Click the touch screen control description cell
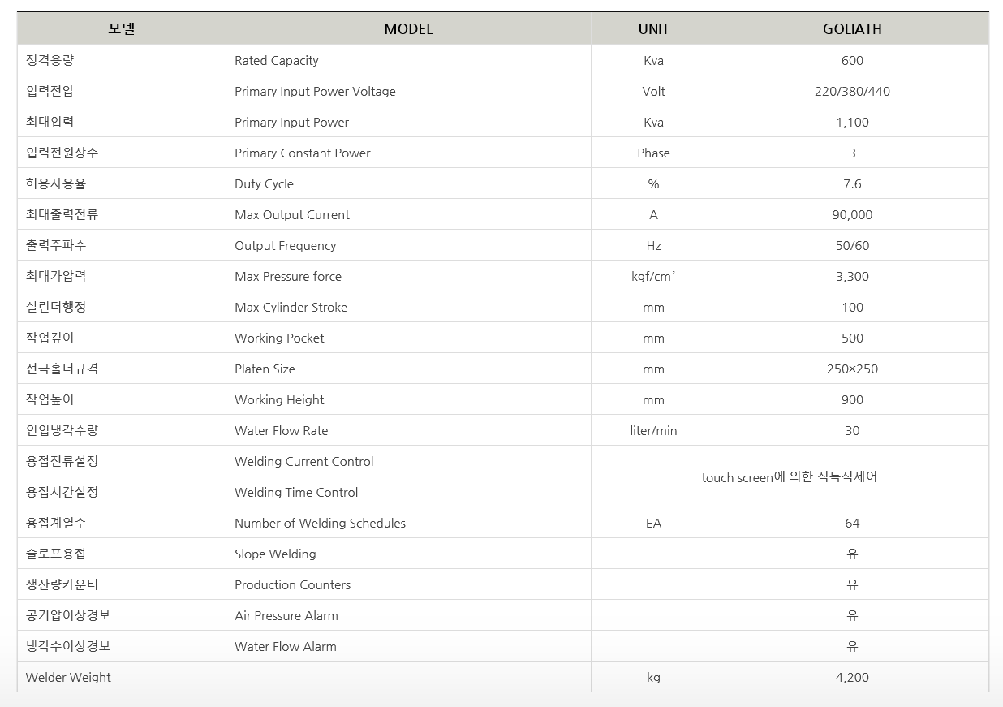Viewport: 1003px width, 707px height. (789, 477)
